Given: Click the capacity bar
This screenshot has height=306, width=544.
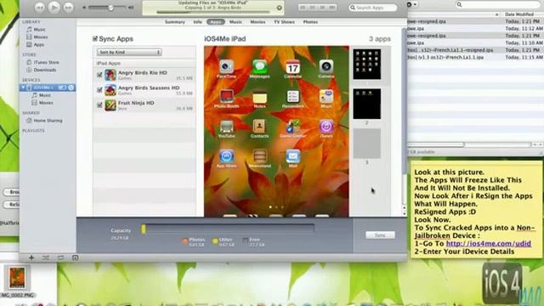Looking at the screenshot, I should (228, 229).
